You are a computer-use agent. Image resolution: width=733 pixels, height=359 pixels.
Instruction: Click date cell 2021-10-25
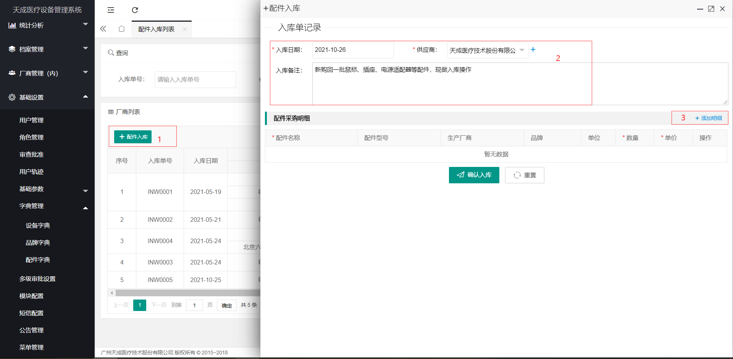(x=206, y=280)
